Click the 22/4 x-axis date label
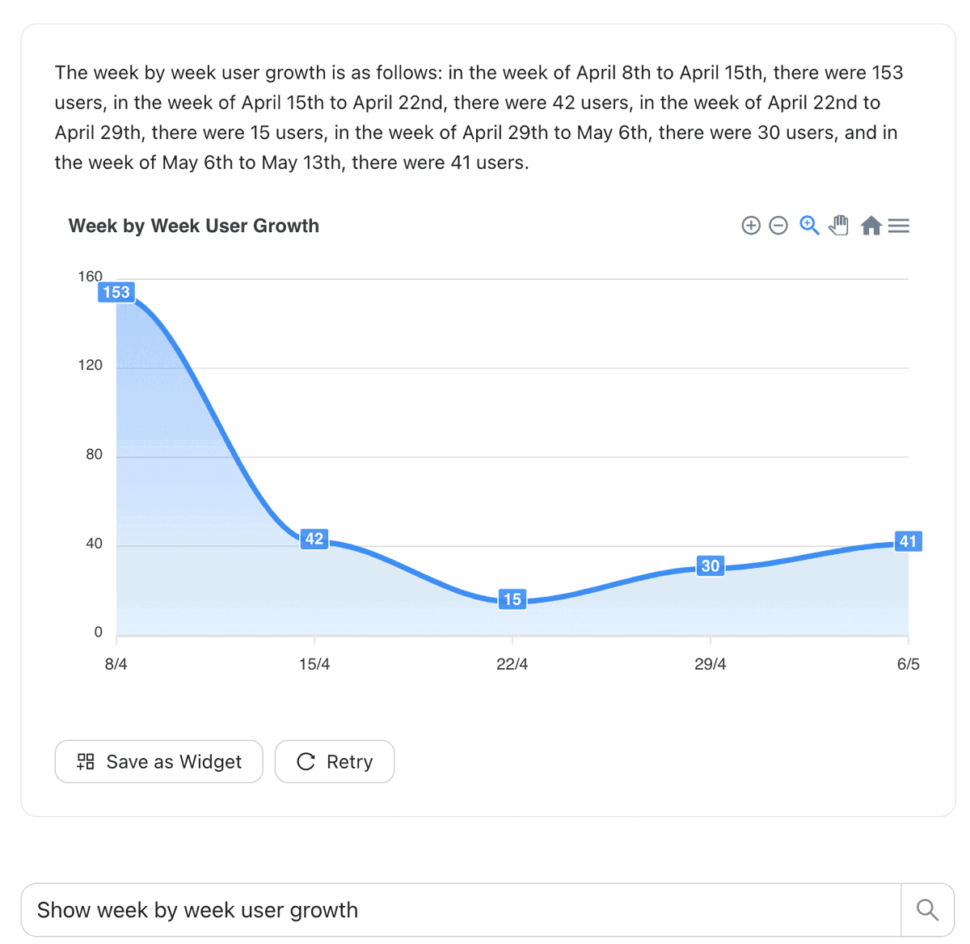Screen dimensions: 970x944 pyautogui.click(x=512, y=664)
